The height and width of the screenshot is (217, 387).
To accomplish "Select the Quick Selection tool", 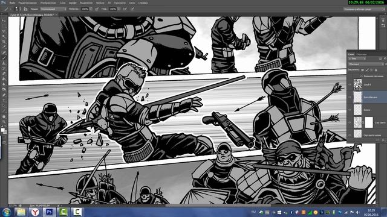I will [4, 36].
